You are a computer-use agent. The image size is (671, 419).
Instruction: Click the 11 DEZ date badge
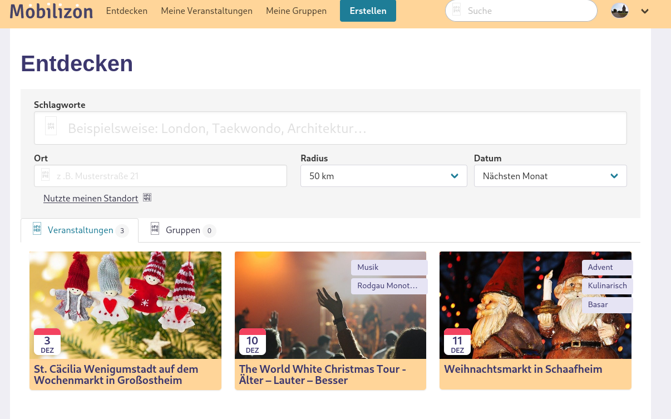(457, 342)
